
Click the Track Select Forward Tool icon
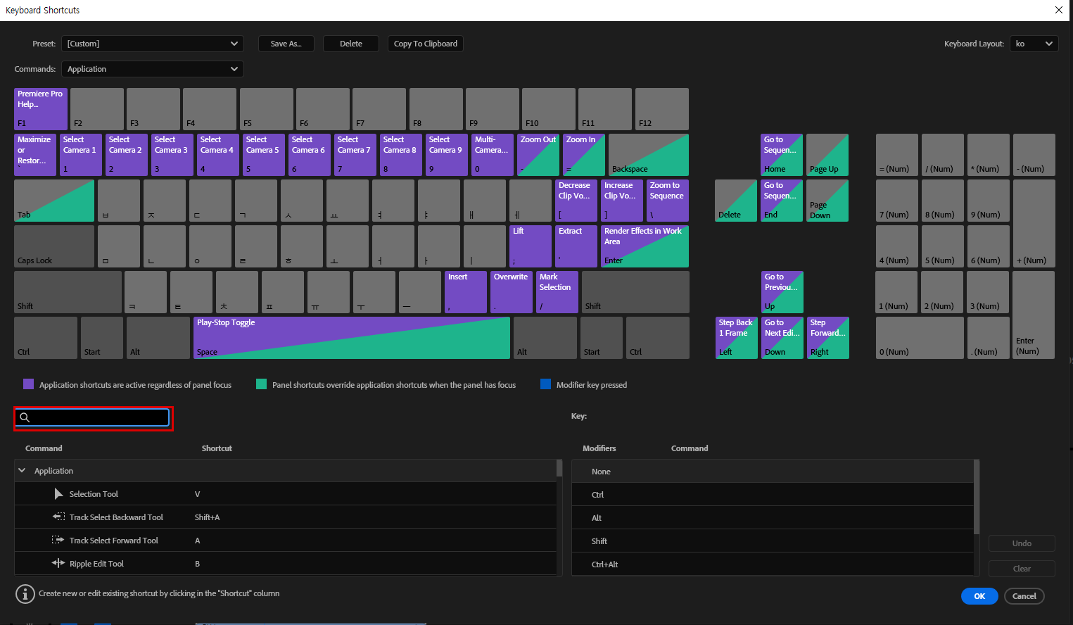coord(58,540)
